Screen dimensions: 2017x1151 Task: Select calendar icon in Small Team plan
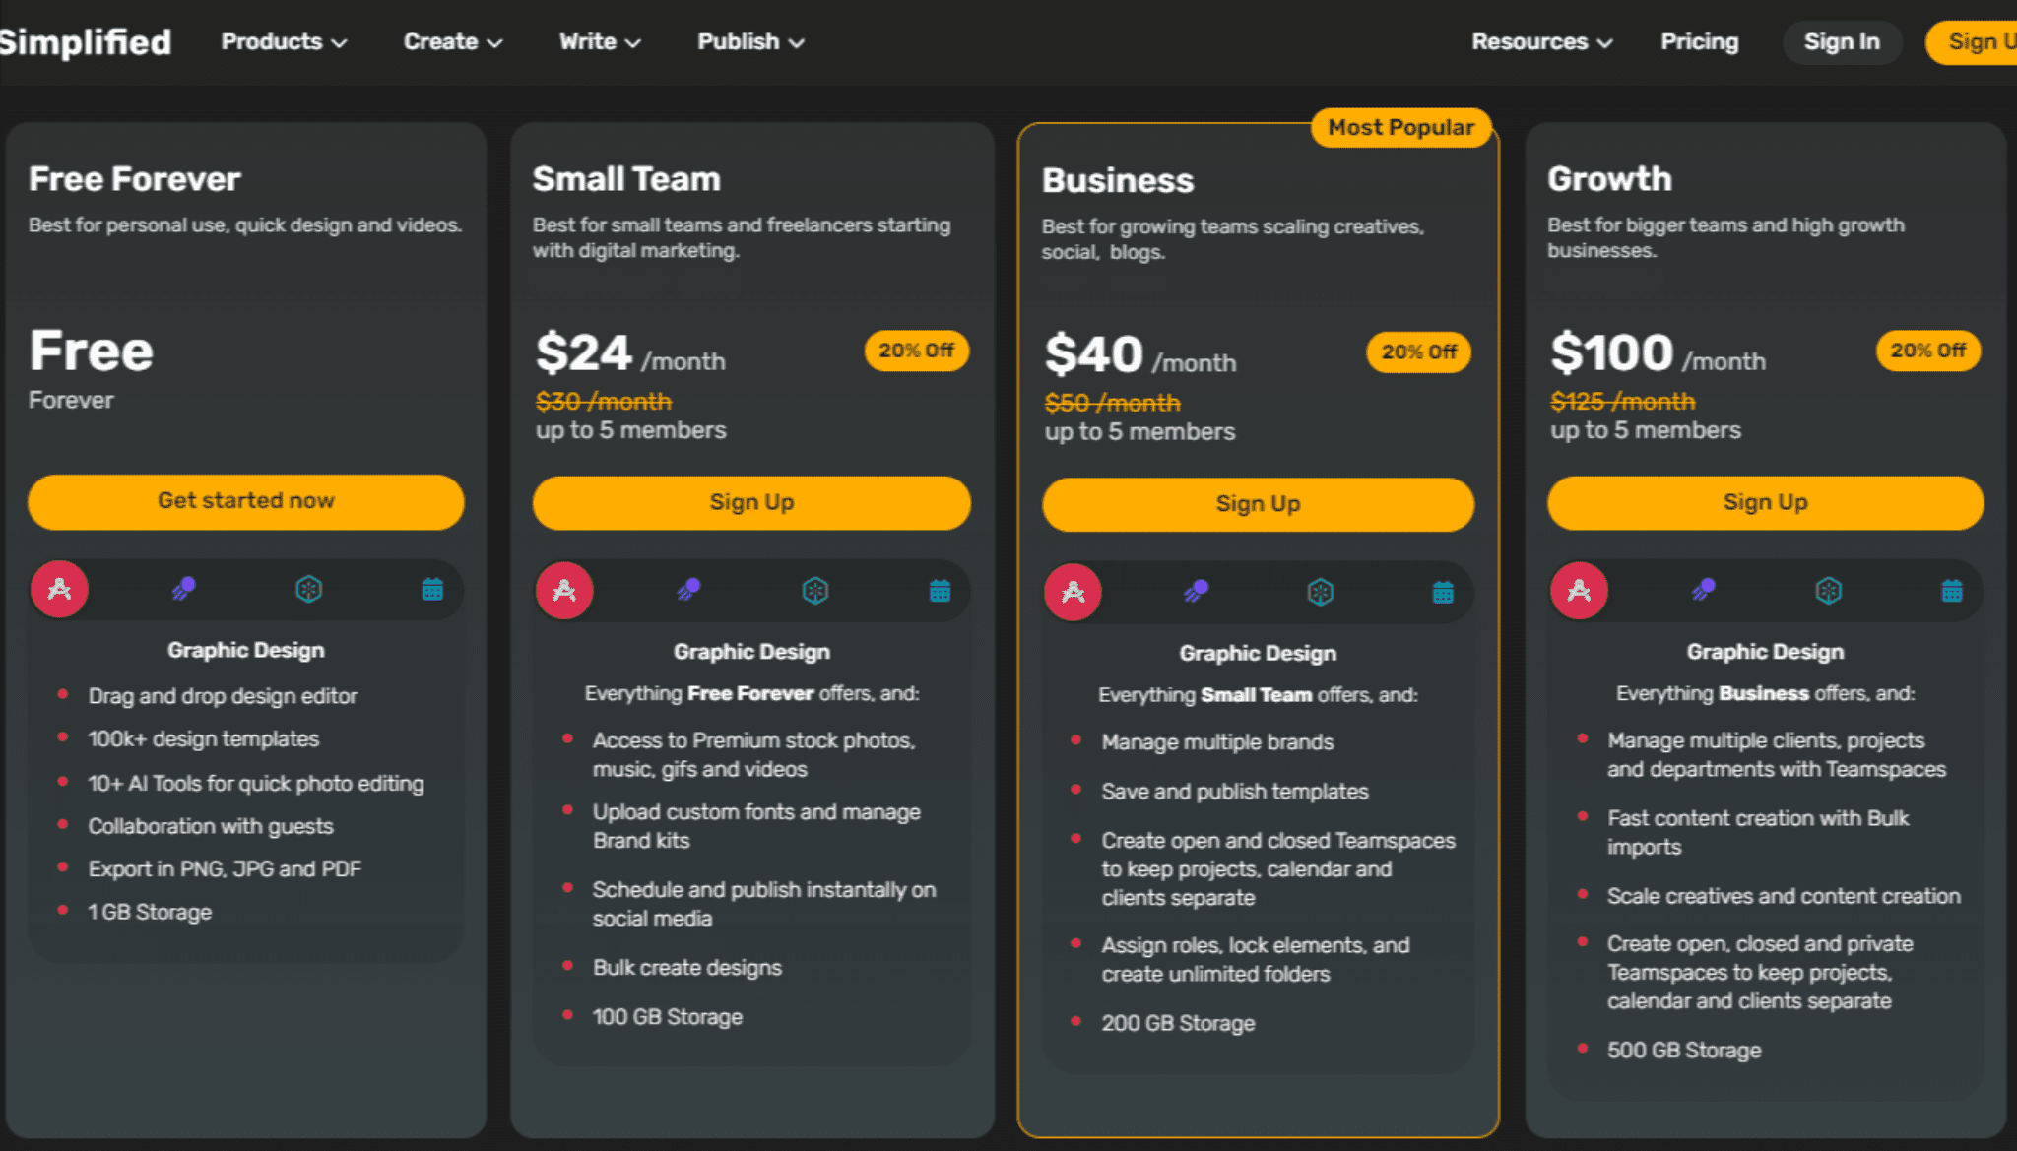point(940,590)
